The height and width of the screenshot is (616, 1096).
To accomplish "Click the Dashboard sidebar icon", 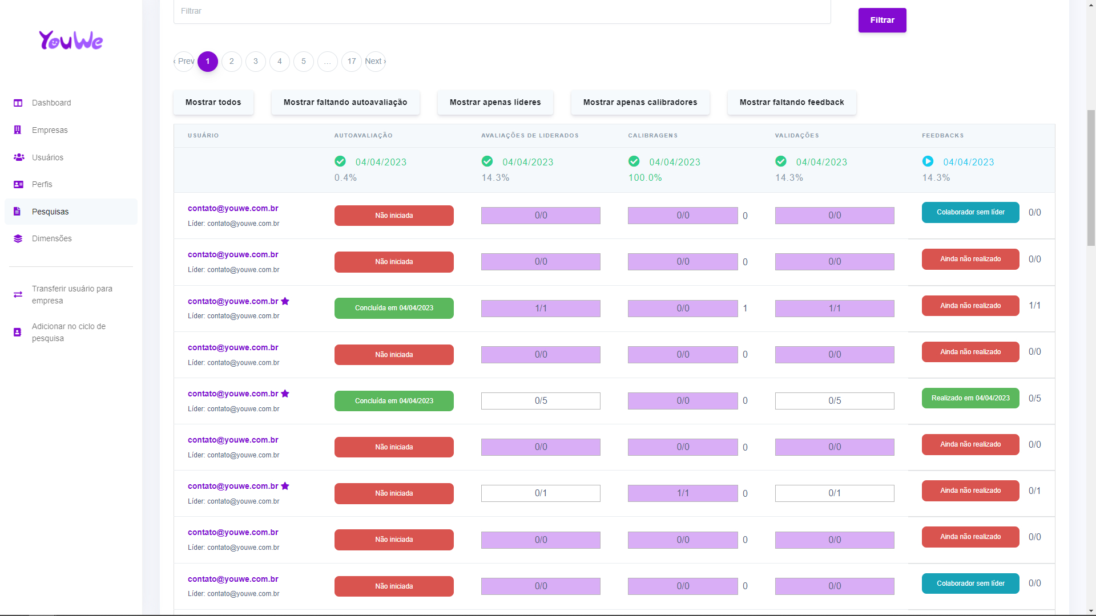I will (x=18, y=103).
